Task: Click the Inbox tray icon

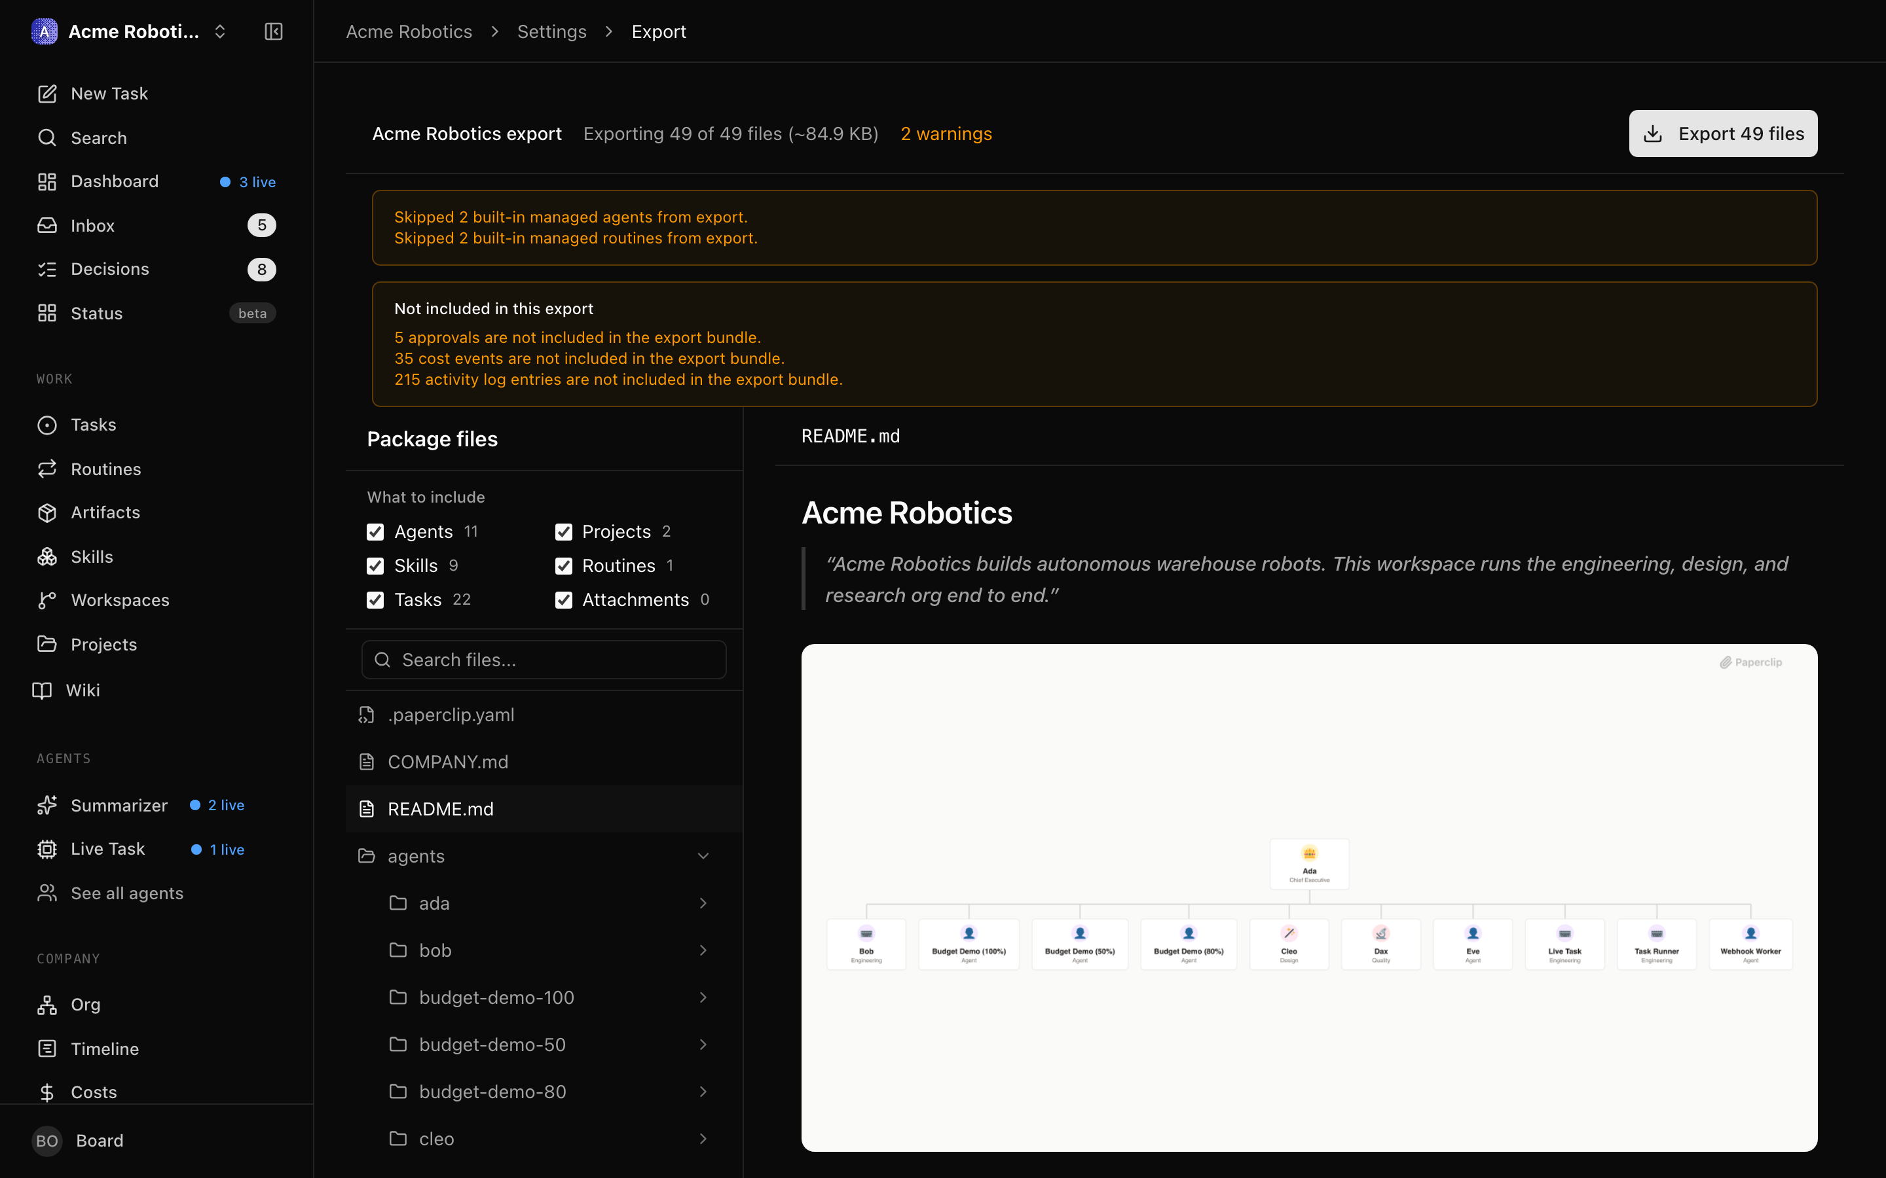Action: pos(48,225)
